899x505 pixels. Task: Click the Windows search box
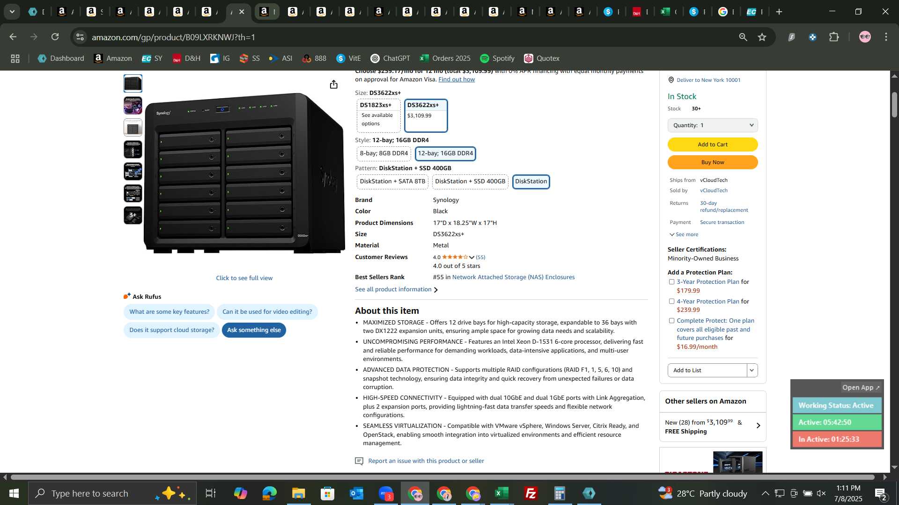click(x=112, y=493)
